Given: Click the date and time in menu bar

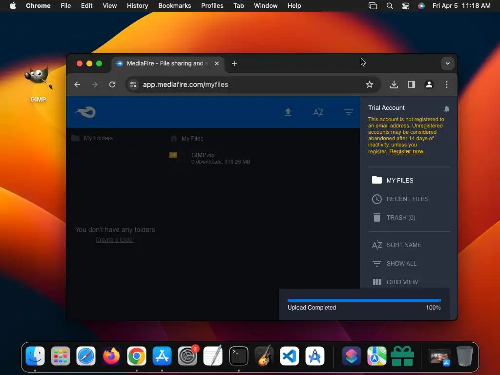Looking at the screenshot, I should tap(461, 6).
